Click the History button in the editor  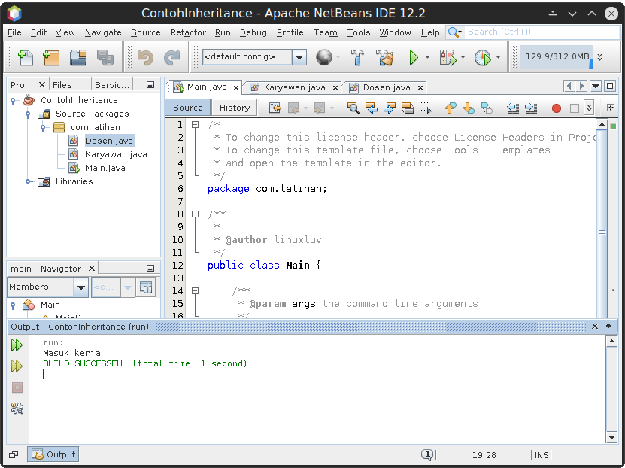pyautogui.click(x=233, y=107)
